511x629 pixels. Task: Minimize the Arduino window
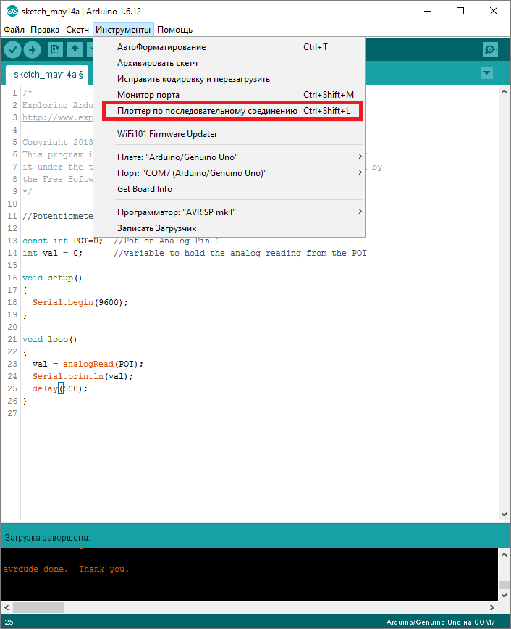tap(428, 12)
